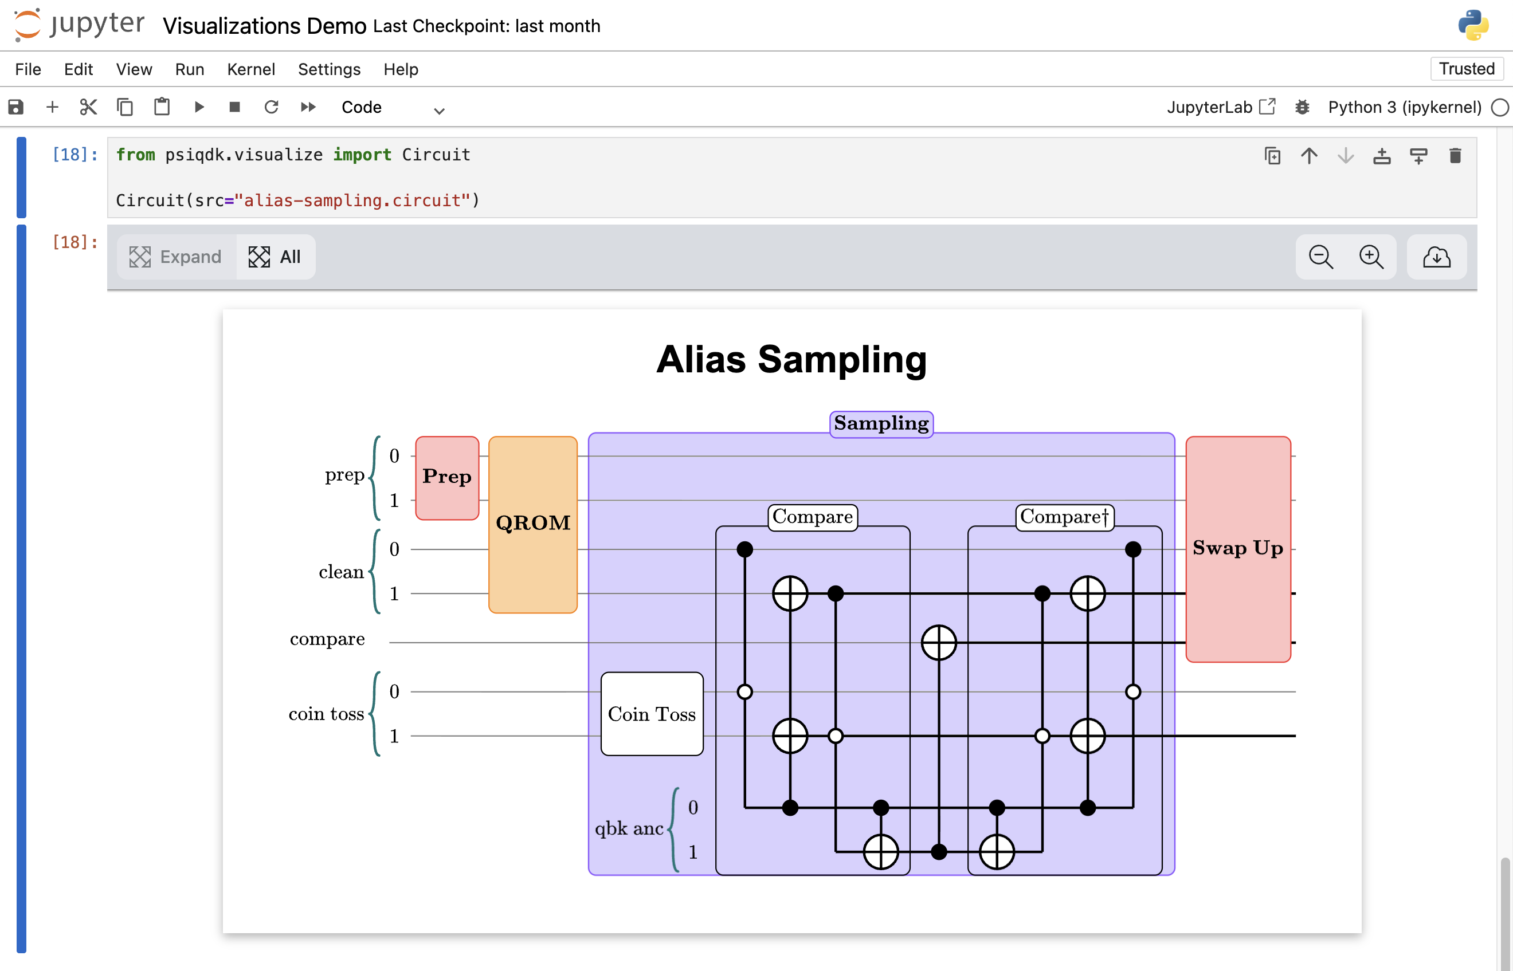Image resolution: width=1513 pixels, height=971 pixels.
Task: Copy the selected cell from the main toolbar
Action: pyautogui.click(x=125, y=107)
